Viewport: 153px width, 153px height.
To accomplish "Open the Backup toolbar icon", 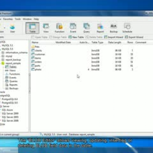I will pos(114,28).
